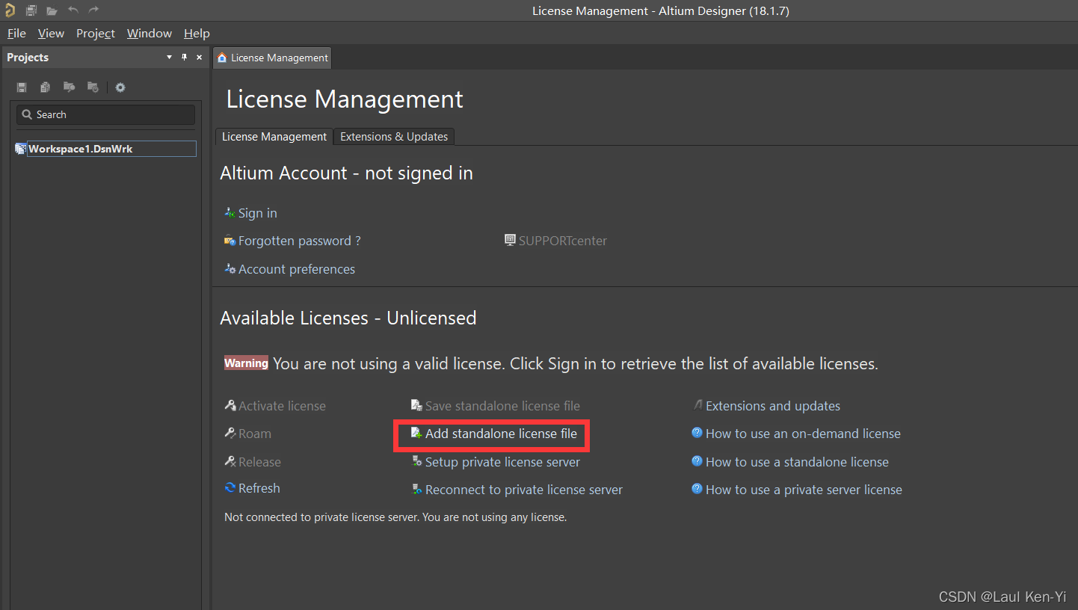
Task: Click 'Altium Account - not signed in' heading
Action: (346, 173)
